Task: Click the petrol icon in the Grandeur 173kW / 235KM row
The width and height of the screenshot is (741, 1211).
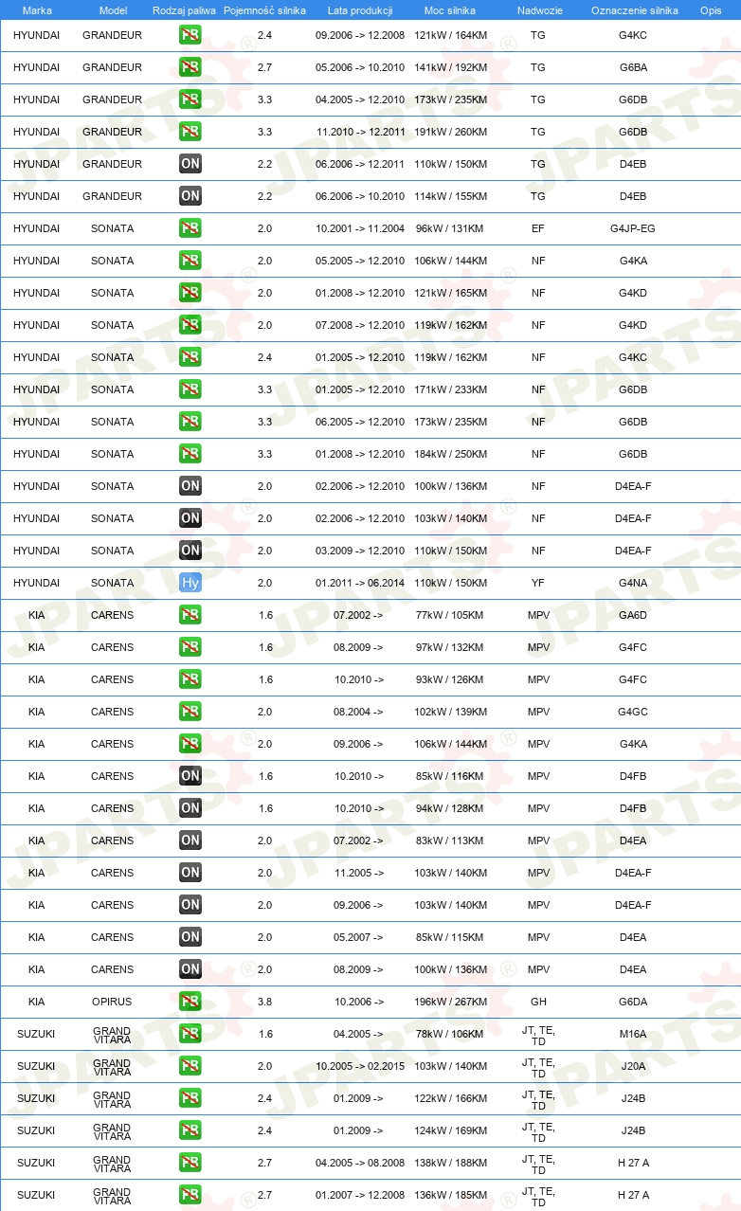Action: 190,99
